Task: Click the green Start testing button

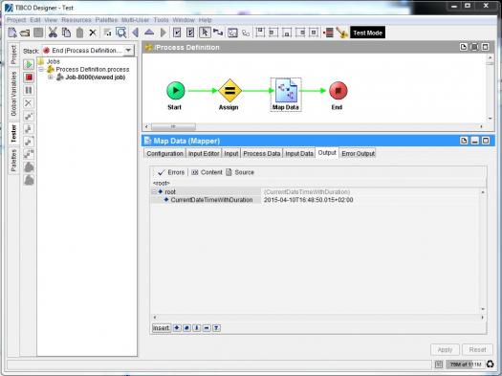Action: [x=29, y=64]
